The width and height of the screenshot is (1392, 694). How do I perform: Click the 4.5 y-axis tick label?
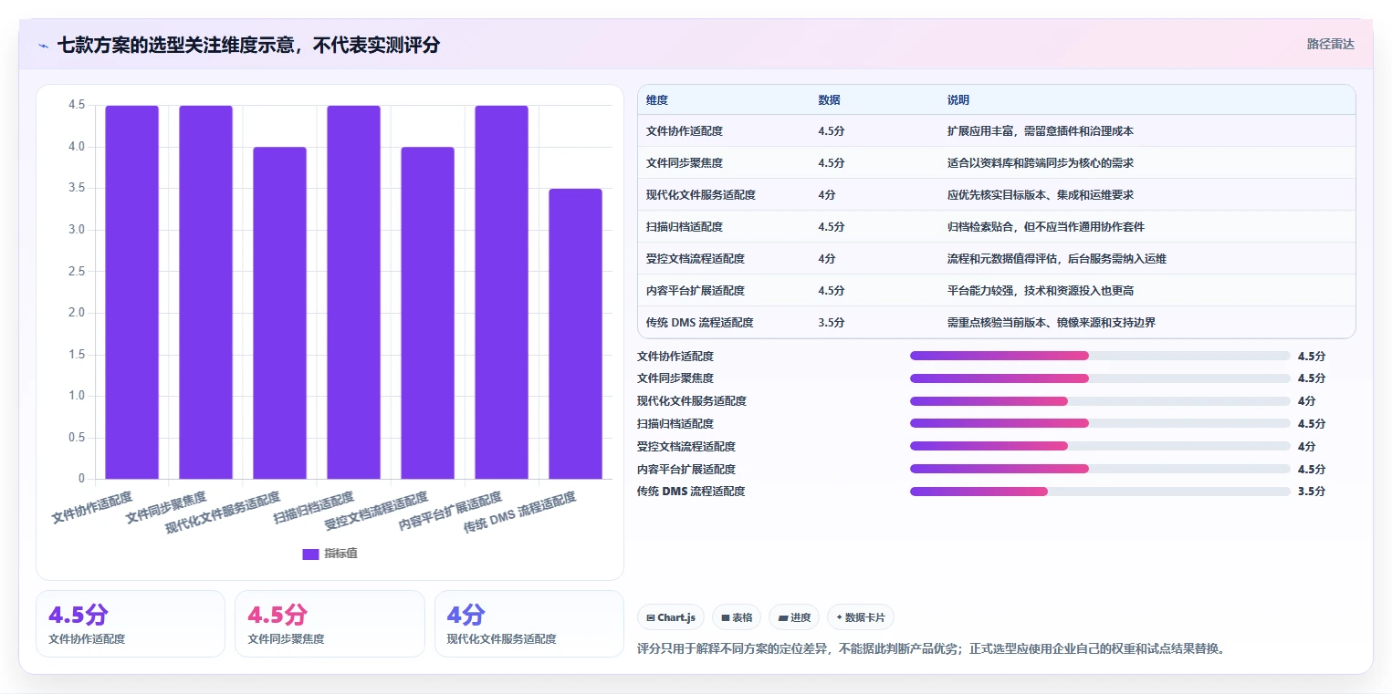[x=77, y=105]
